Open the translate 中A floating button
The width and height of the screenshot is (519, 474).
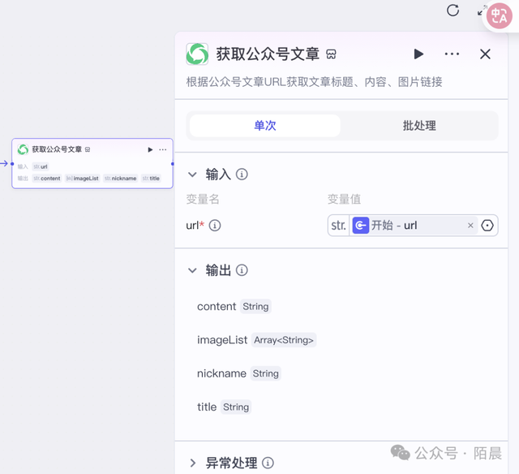(500, 15)
